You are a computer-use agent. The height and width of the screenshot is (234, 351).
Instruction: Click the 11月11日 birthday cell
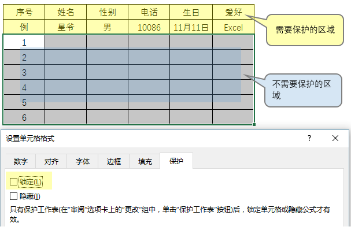click(191, 27)
